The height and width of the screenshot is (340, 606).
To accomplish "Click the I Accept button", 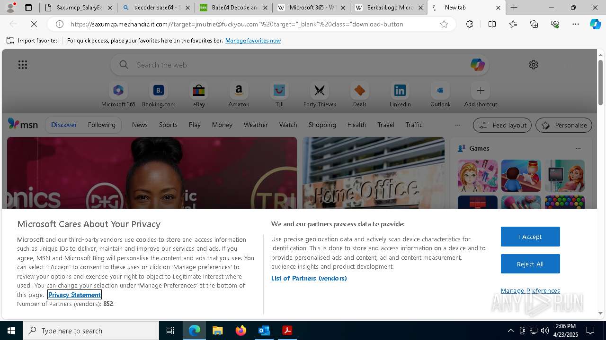I will tap(530, 237).
